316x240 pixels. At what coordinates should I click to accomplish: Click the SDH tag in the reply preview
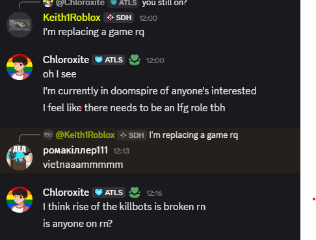point(132,135)
